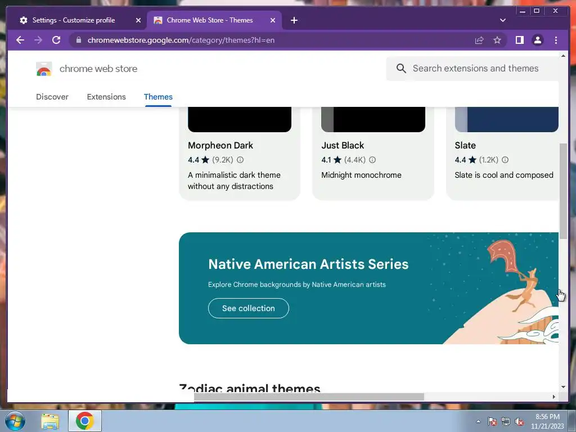Expand the tab search chevron

[x=503, y=20]
